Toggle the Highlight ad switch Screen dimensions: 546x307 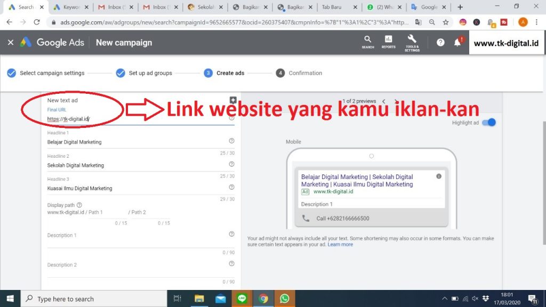pos(488,123)
